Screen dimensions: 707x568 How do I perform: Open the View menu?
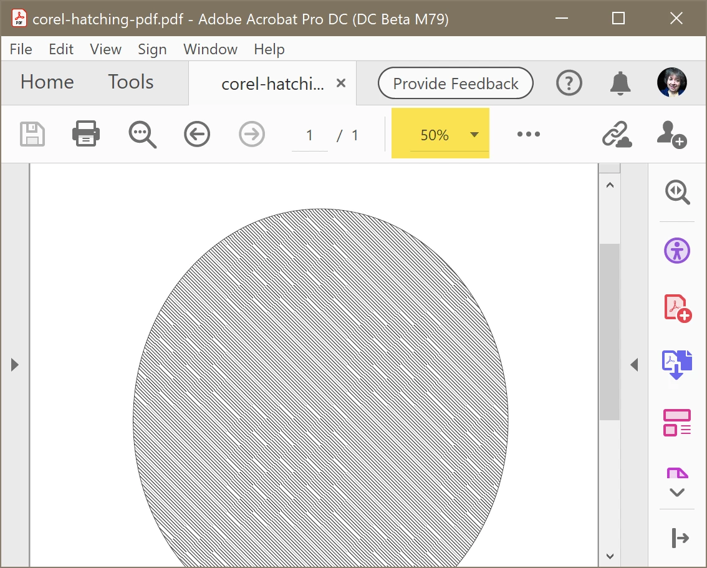[105, 49]
